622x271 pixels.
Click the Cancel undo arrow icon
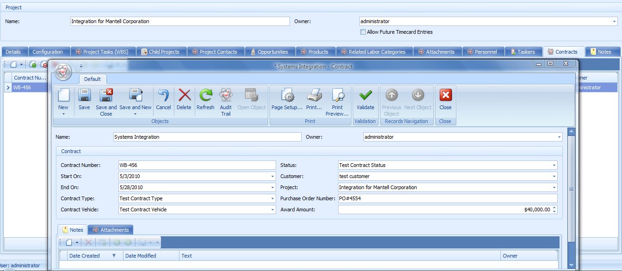point(163,95)
